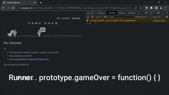The width and height of the screenshot is (169, 95).
Task: Open the Chrome profile avatar
Action: tap(161, 8)
